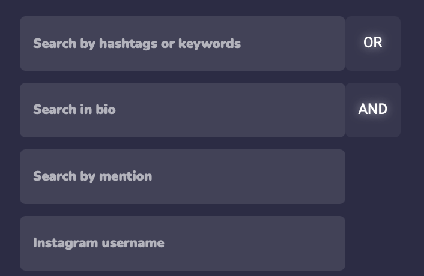This screenshot has height=276, width=424.
Task: Toggle the OR operator button
Action: click(x=373, y=43)
